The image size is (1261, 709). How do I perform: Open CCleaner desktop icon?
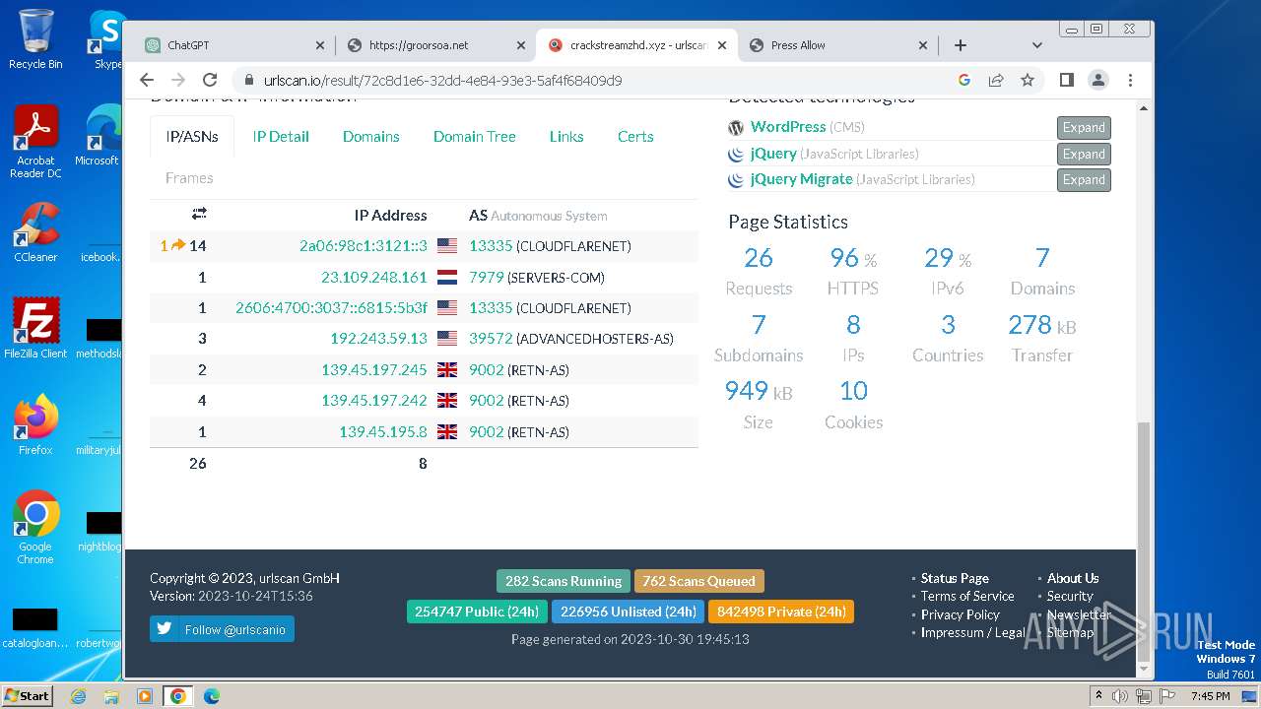[35, 233]
